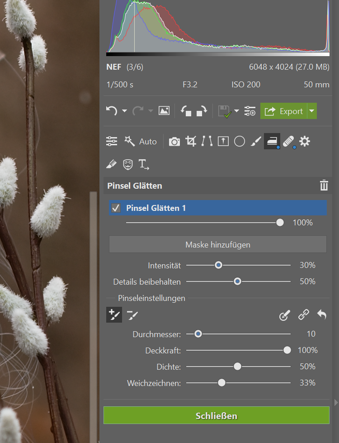Delete Pinsel Glätten with trash icon
Screen dimensions: 339x443
tap(324, 186)
